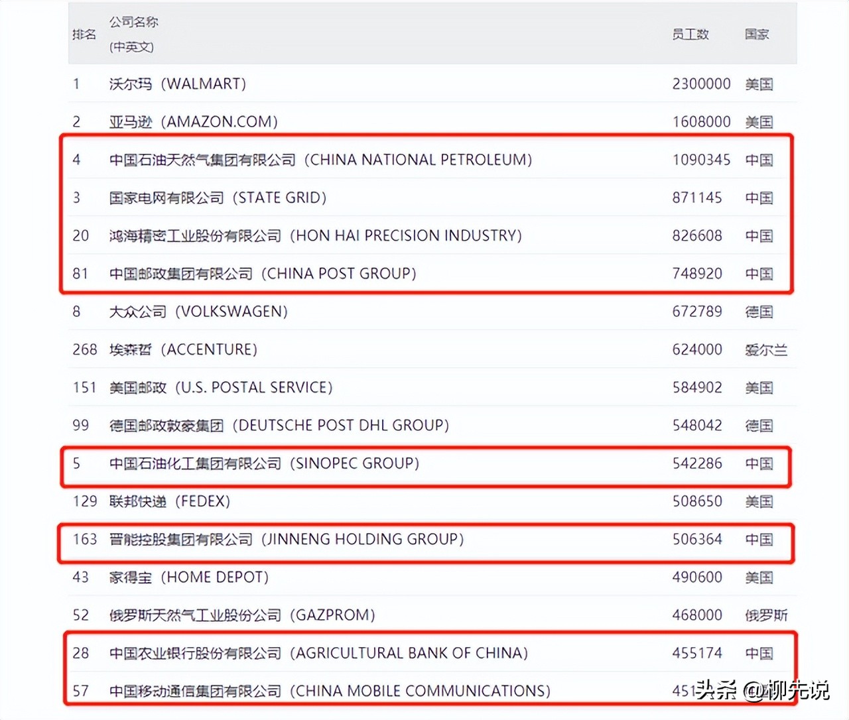Viewport: 849px width, 720px height.
Task: Sort by the 员工数 column header
Action: pos(690,34)
